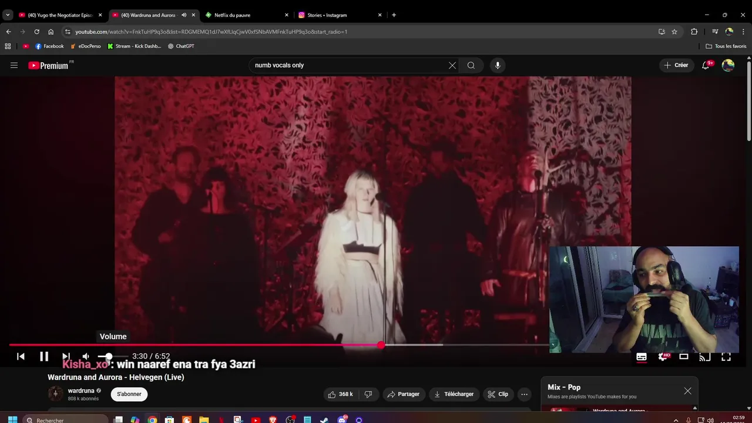Screen dimensions: 752x423
Task: Open YouTube account avatar menu
Action: click(x=728, y=65)
